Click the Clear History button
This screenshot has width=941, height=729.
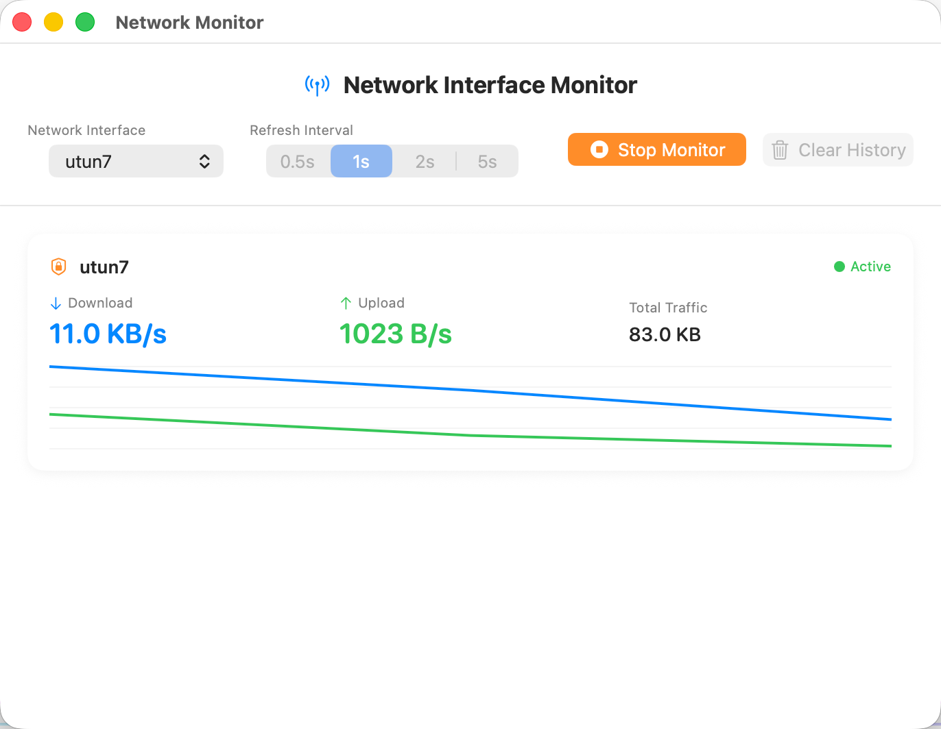click(837, 149)
